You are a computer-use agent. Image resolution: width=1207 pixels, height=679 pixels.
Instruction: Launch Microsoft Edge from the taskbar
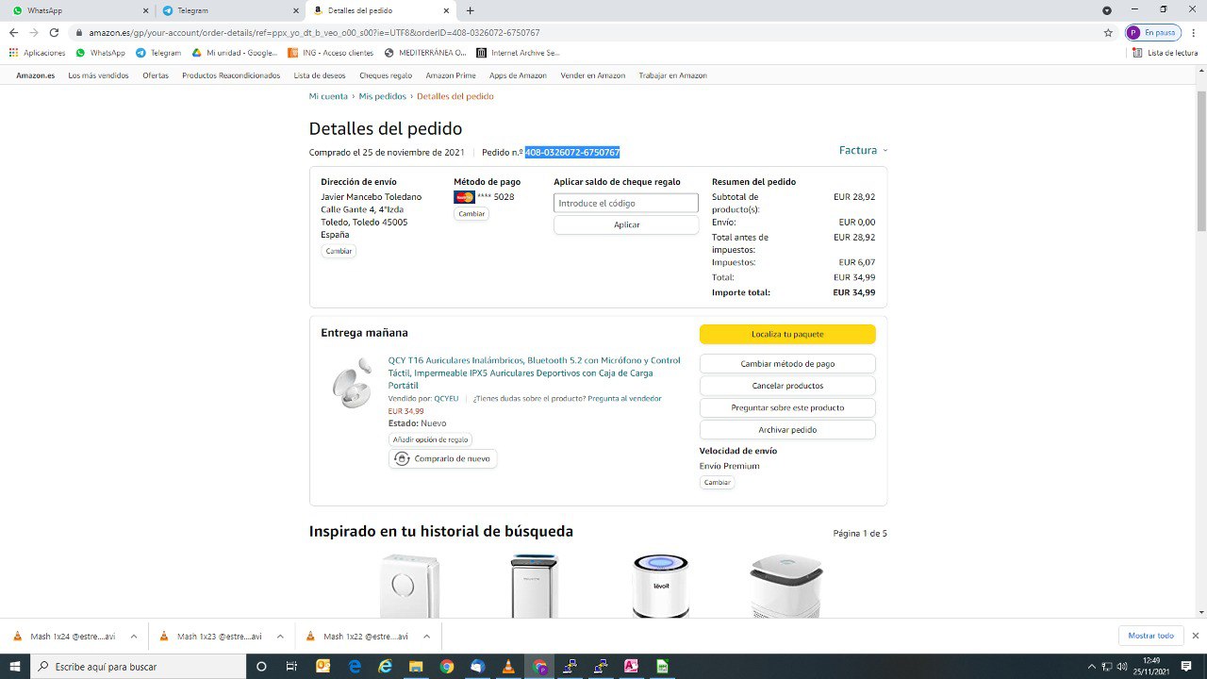(355, 667)
